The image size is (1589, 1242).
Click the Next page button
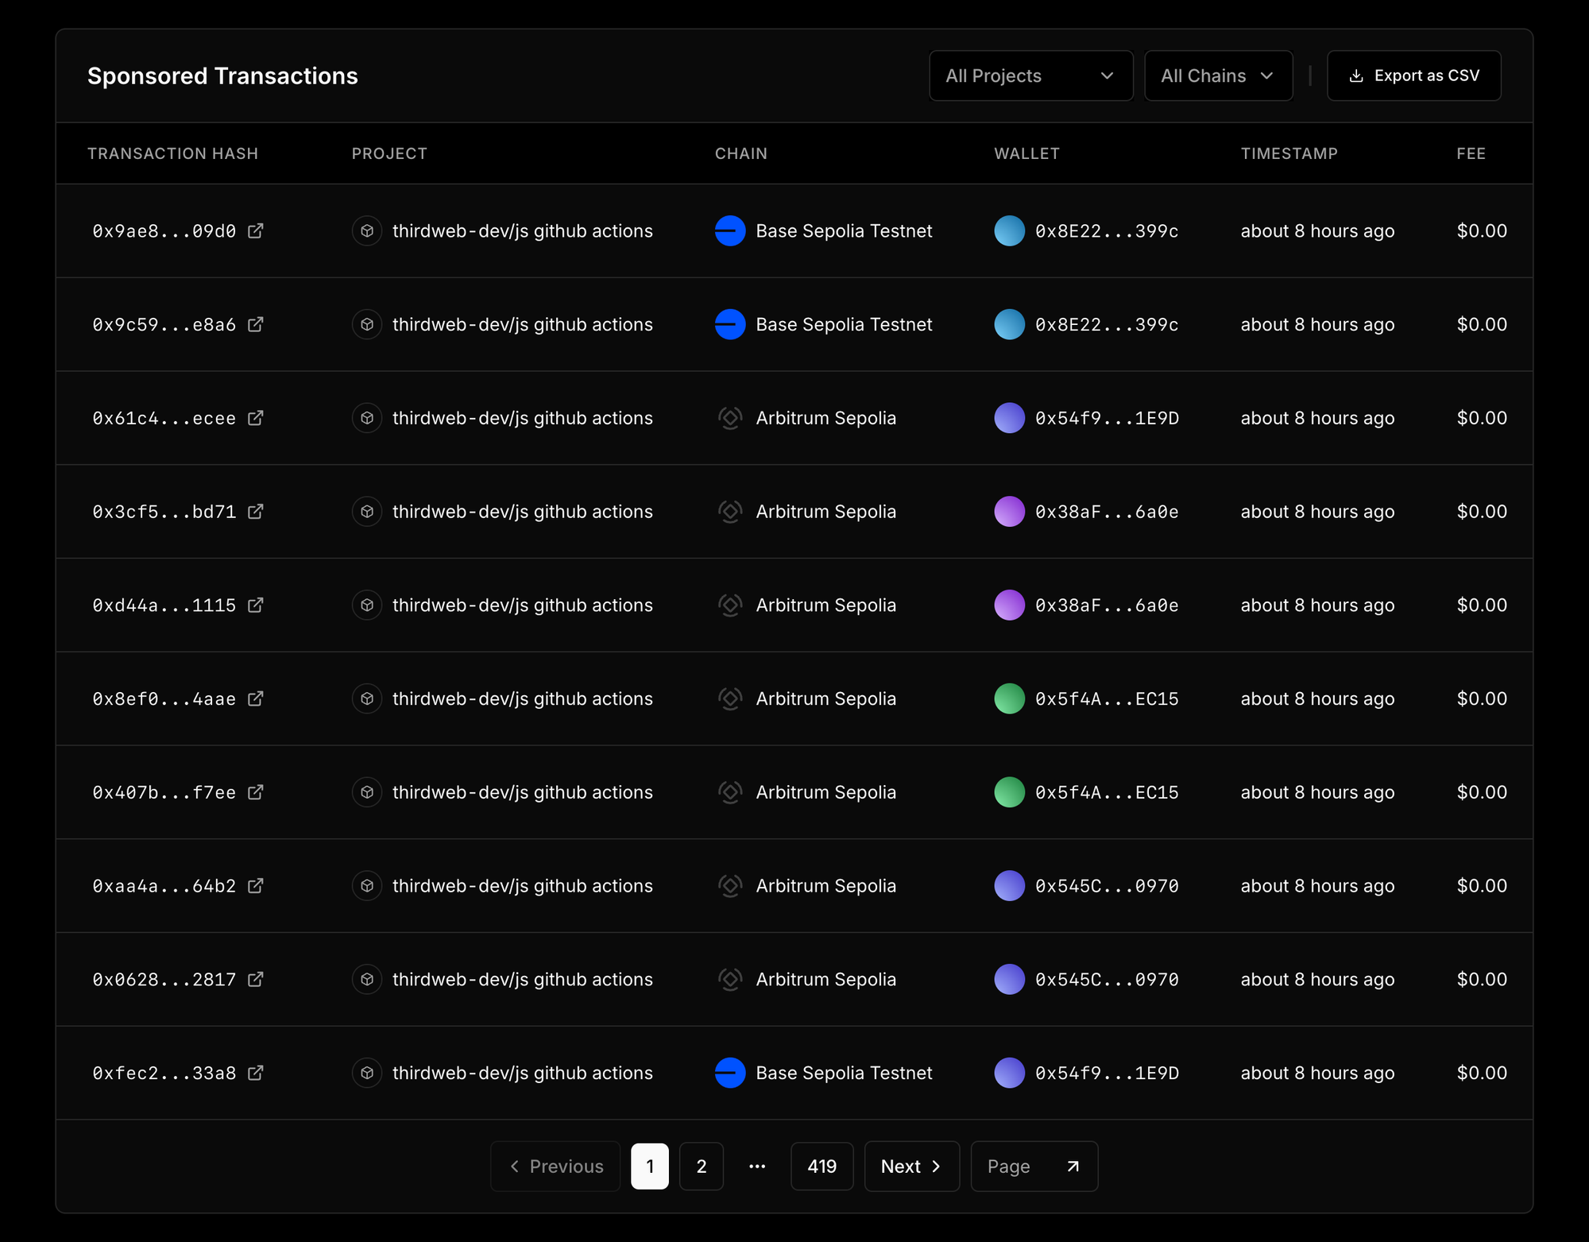pos(911,1166)
